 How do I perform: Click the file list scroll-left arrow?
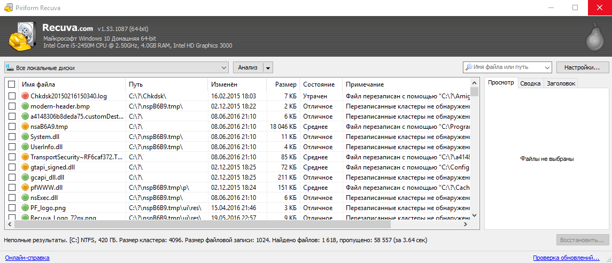point(9,225)
